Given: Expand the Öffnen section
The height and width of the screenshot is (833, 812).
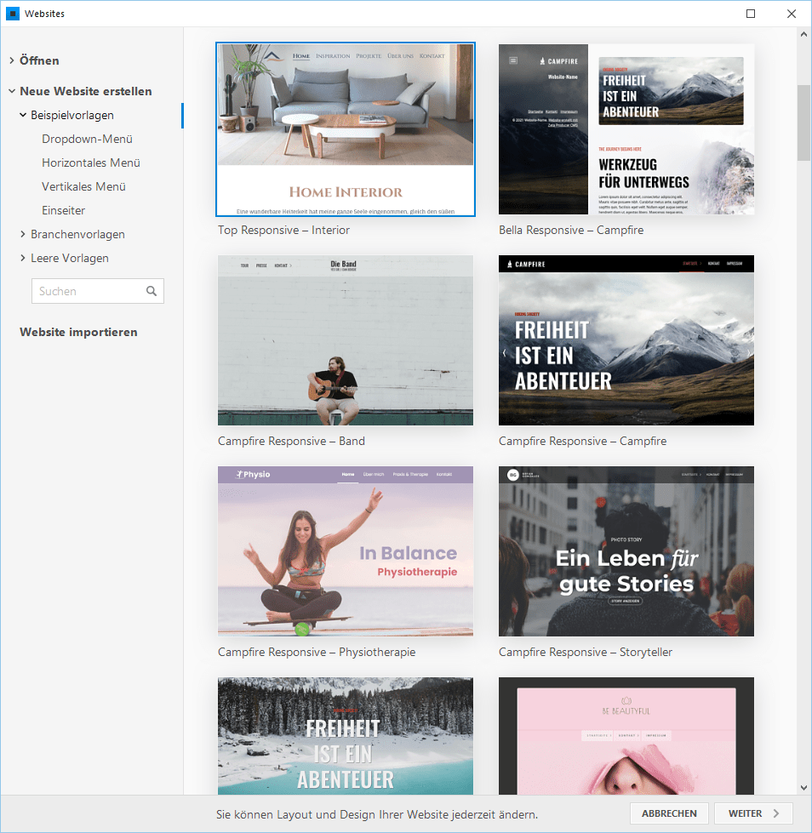Looking at the screenshot, I should (38, 60).
